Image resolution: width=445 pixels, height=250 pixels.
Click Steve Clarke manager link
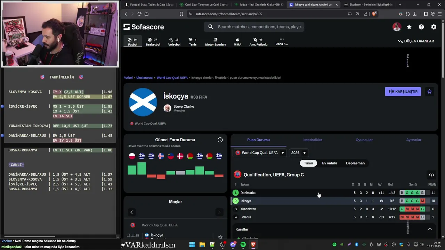point(184,107)
